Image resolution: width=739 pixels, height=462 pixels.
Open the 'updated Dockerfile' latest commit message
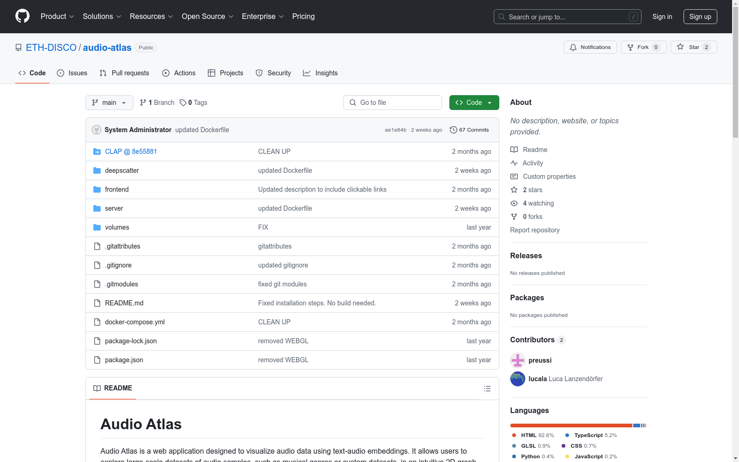coord(202,130)
